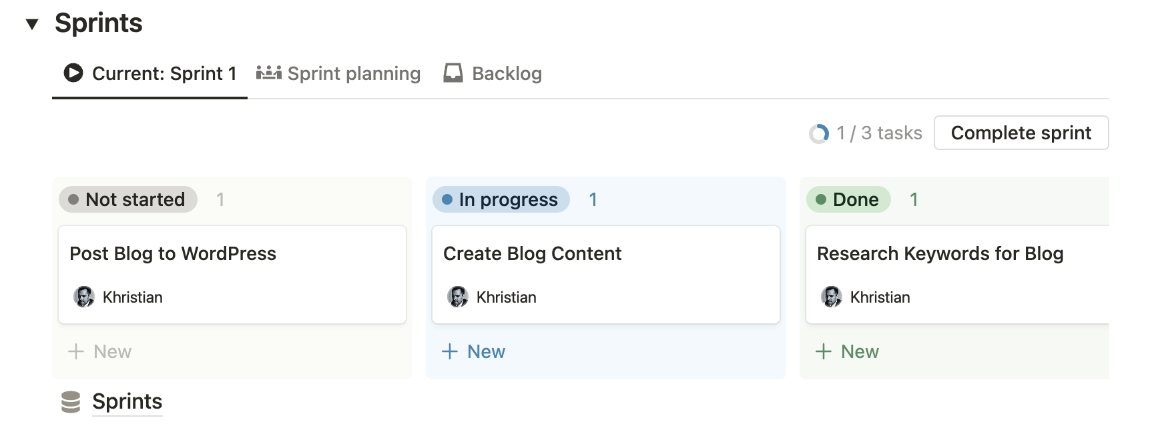The width and height of the screenshot is (1160, 448).
Task: Click the Sprints database stack icon
Action: pyautogui.click(x=71, y=402)
